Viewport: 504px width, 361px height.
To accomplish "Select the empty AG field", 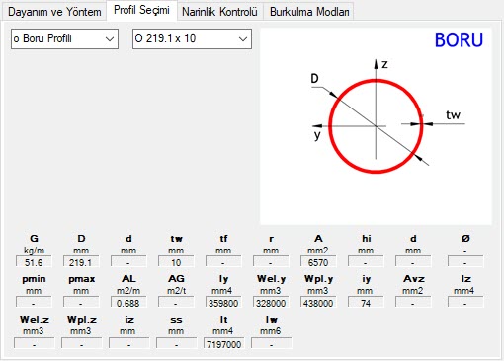I will coord(176,303).
